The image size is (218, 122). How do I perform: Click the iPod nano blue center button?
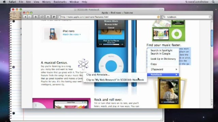click(111, 66)
